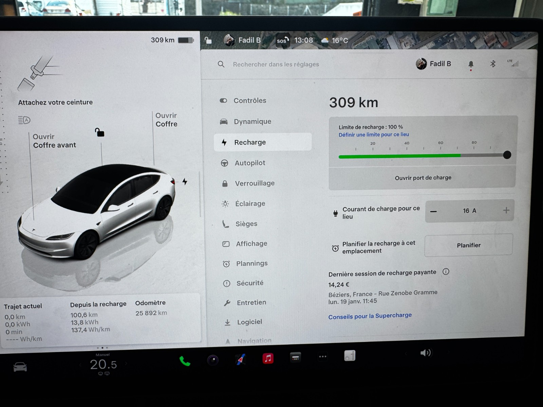Decrease charge current with minus button
The height and width of the screenshot is (407, 543).
tap(433, 211)
